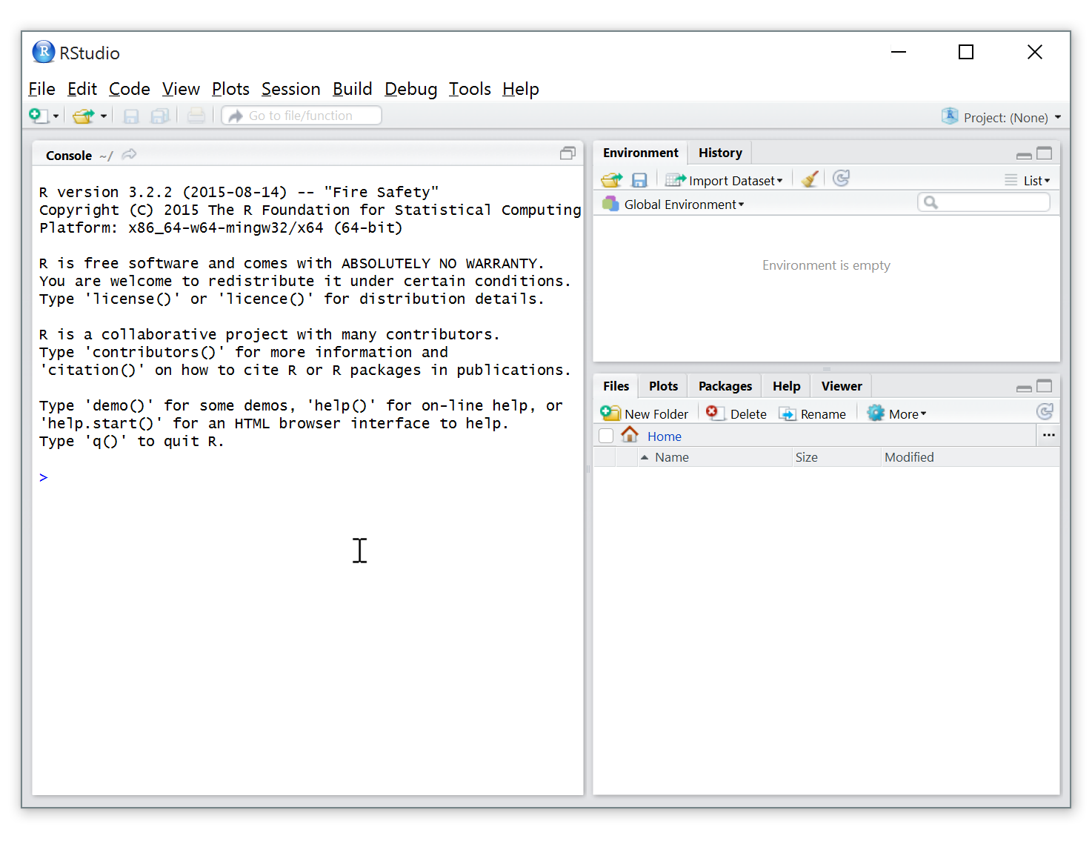Sort files by the Size column header

[x=836, y=457]
